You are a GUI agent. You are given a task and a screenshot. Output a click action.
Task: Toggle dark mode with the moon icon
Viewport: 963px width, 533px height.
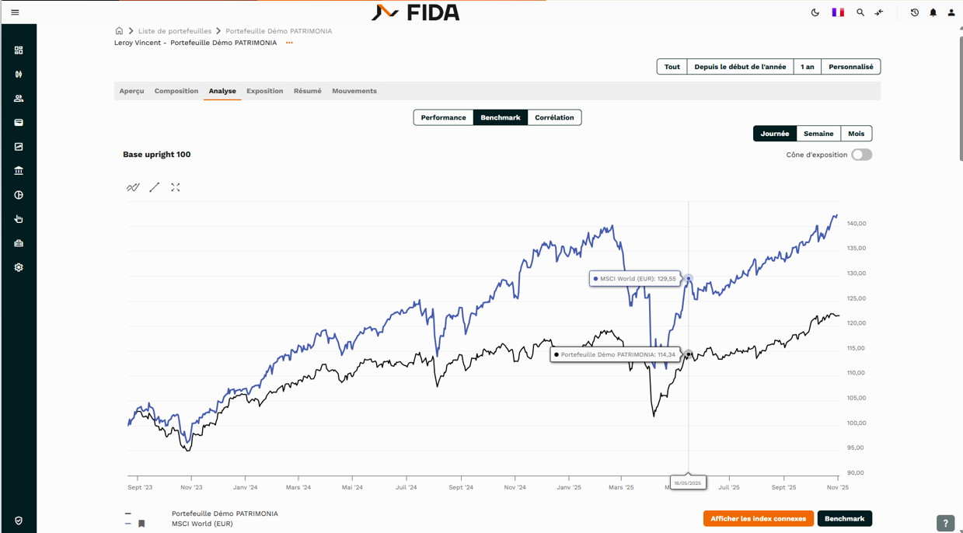click(x=815, y=12)
